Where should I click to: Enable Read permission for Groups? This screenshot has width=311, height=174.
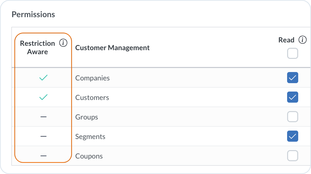tap(292, 117)
